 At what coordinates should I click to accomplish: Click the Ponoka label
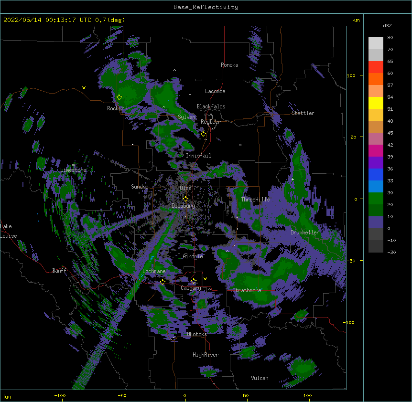(229, 65)
